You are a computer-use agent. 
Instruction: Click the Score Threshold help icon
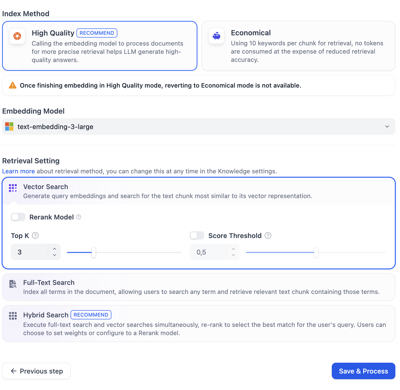point(268,235)
